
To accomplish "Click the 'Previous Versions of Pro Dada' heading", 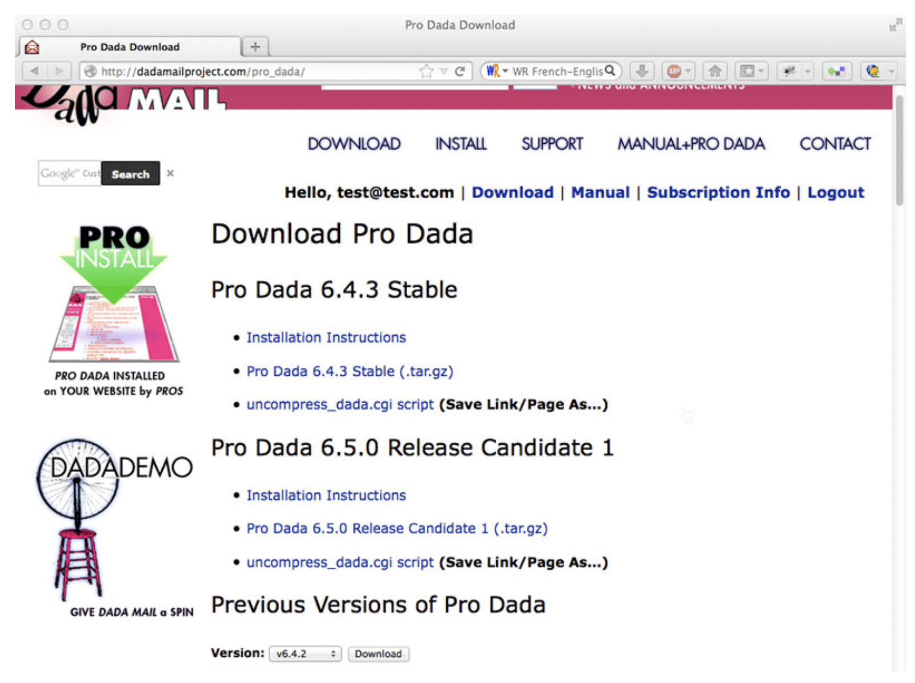I will point(378,604).
